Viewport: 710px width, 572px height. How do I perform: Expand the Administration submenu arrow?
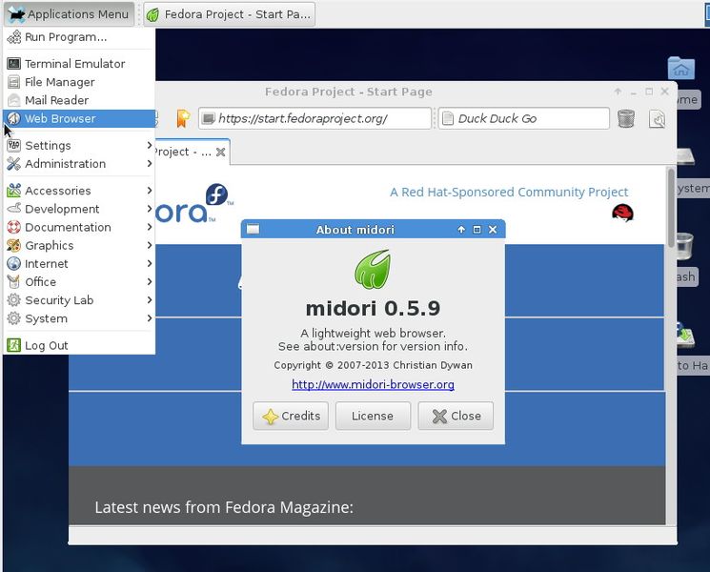coord(150,163)
